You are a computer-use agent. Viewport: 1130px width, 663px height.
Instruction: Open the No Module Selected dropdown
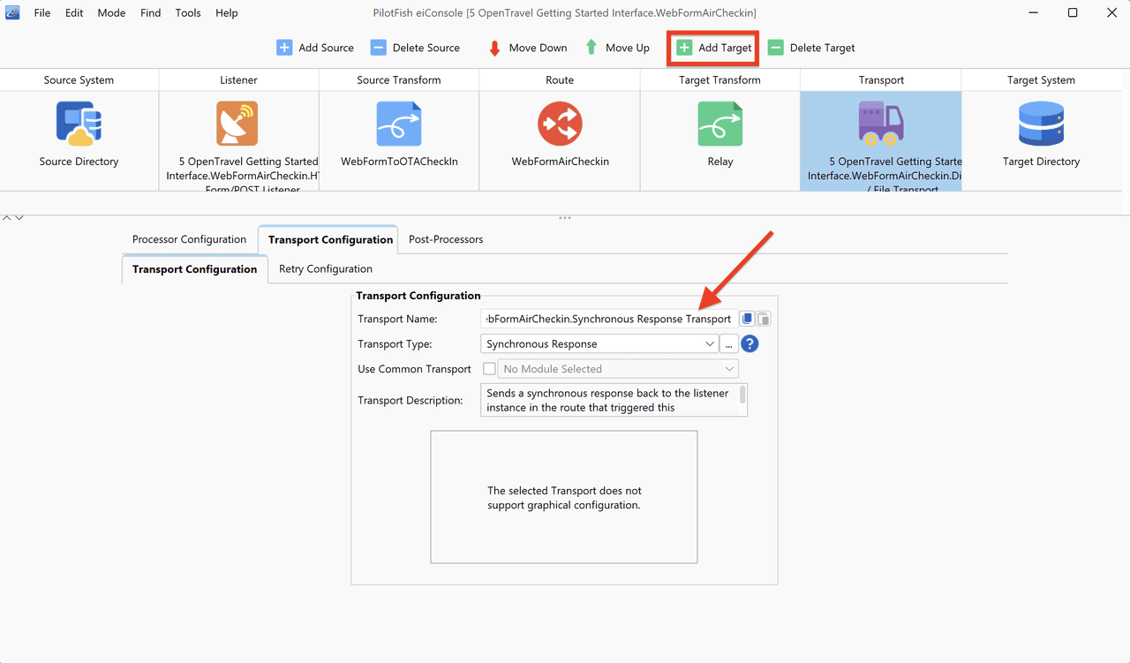[618, 369]
